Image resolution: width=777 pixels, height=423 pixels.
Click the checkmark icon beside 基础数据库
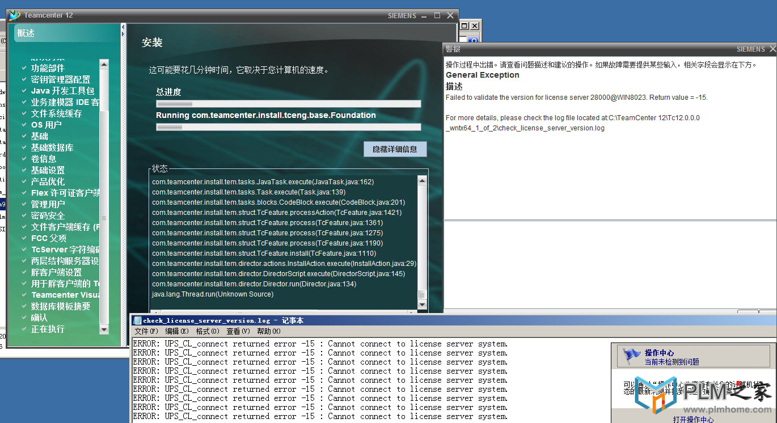[x=24, y=147]
